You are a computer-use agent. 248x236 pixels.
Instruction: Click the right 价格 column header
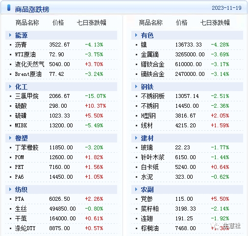(x=181, y=23)
